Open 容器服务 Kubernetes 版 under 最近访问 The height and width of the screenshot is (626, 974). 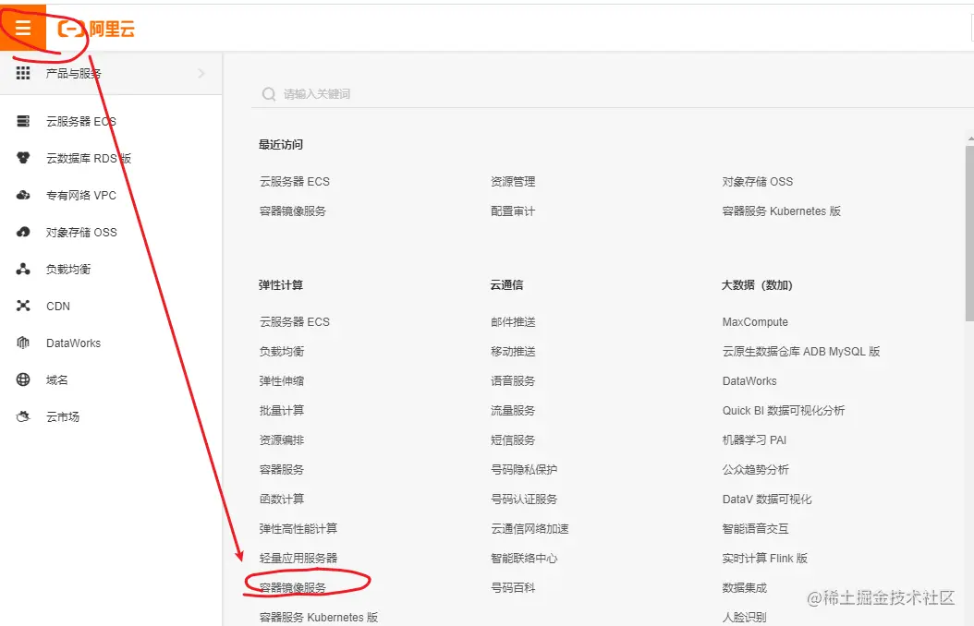[x=782, y=211]
